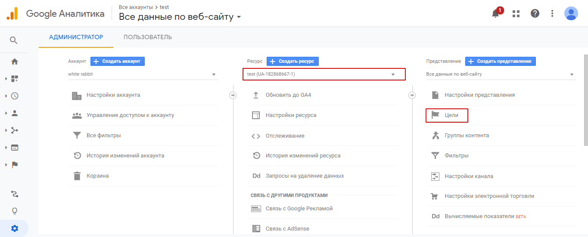
Task: Open Admin settings gear icon
Action: coord(15,228)
